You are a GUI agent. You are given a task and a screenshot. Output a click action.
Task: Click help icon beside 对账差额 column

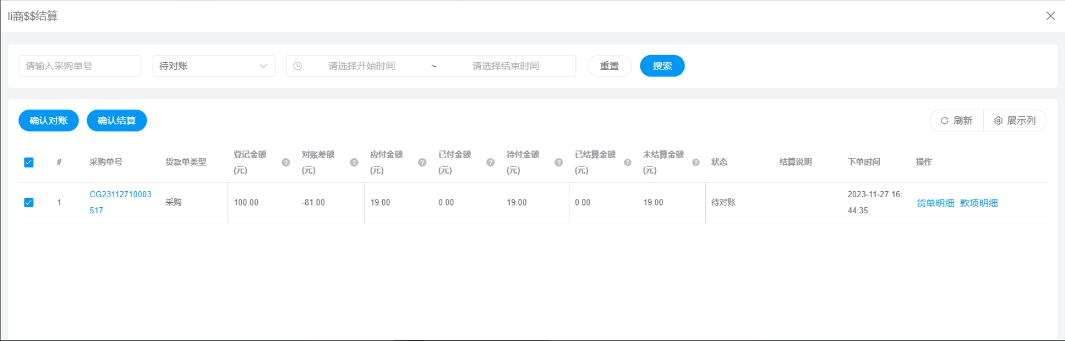[354, 162]
